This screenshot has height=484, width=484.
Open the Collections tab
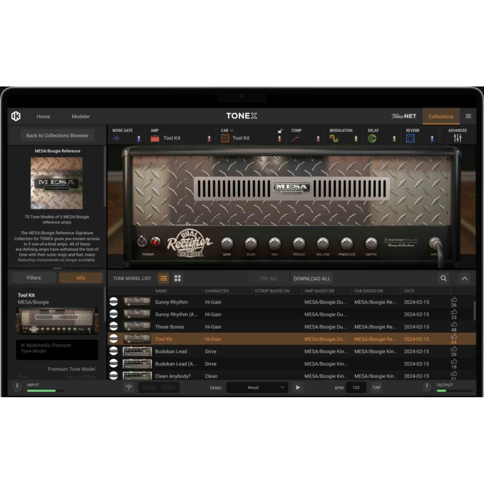[441, 116]
